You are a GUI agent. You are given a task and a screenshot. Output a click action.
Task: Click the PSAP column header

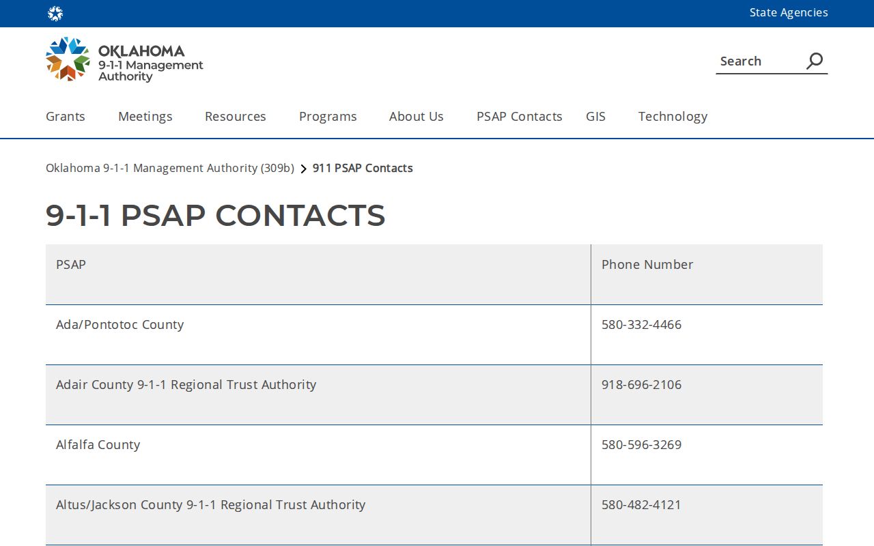tap(318, 274)
